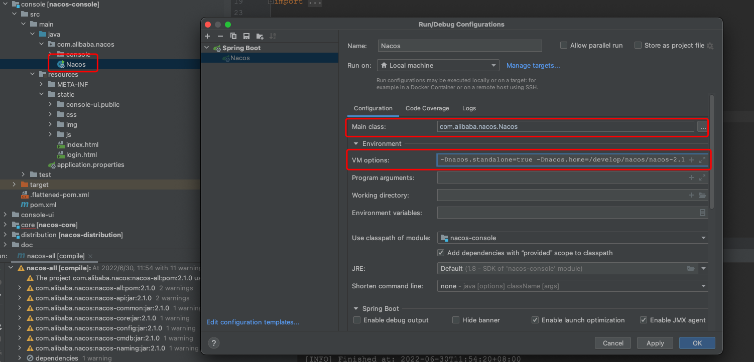Toggle Allow parallel run checkbox
Viewport: 754px width, 362px height.
click(x=564, y=45)
